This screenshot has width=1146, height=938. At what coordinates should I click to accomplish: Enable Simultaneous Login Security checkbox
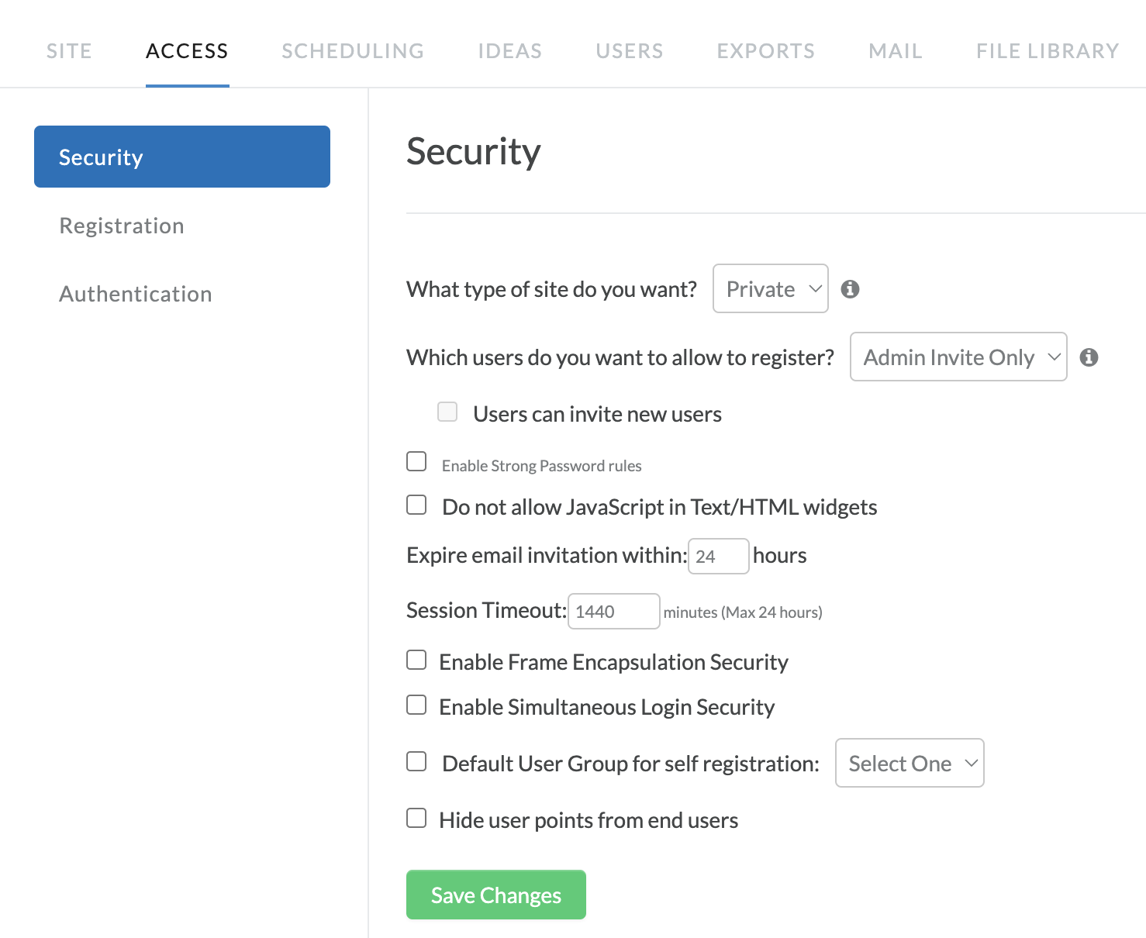(416, 705)
